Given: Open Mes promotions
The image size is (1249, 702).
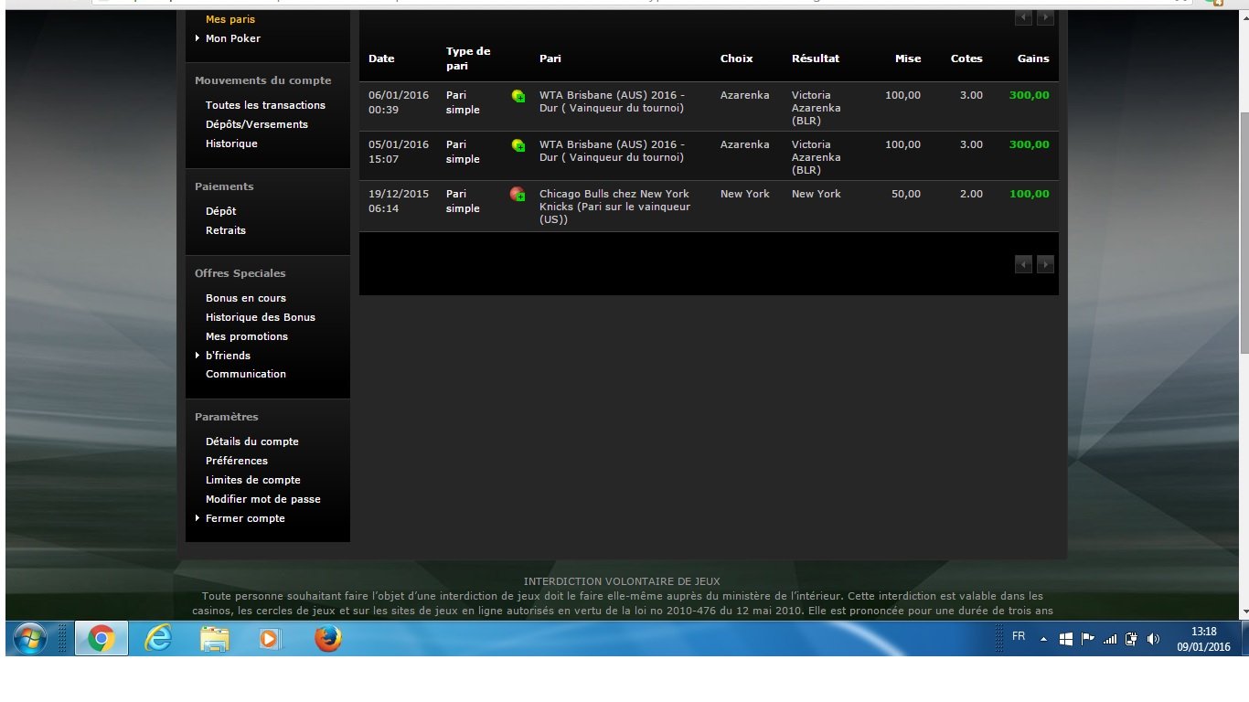Looking at the screenshot, I should [x=247, y=336].
